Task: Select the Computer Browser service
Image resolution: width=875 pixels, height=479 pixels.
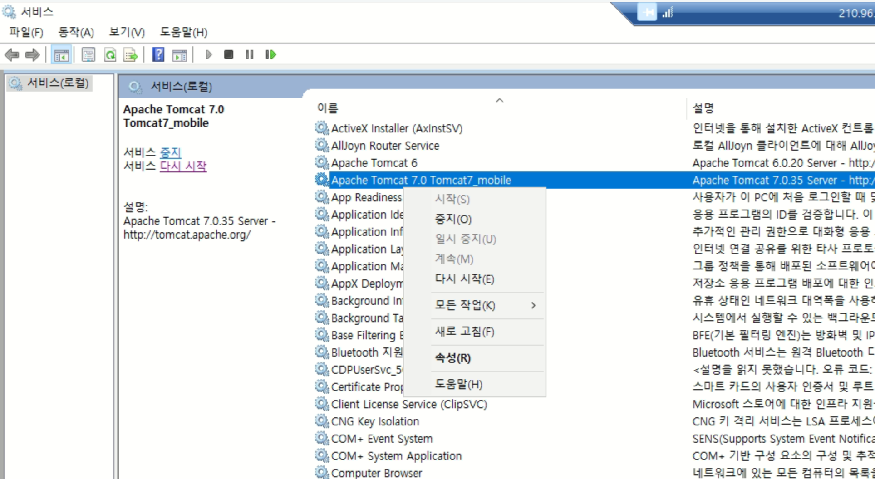Action: [376, 473]
